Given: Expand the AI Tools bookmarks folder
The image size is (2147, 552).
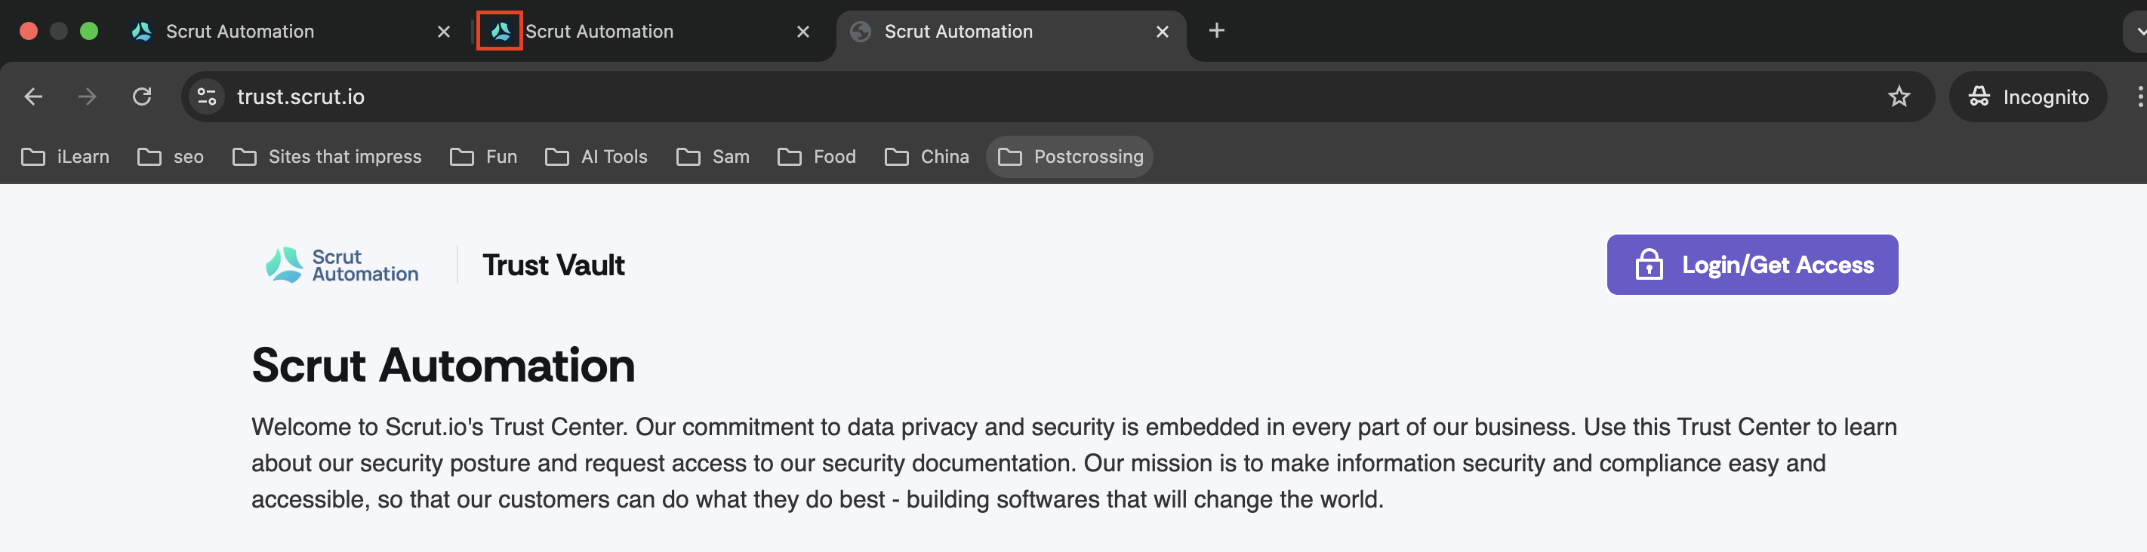Looking at the screenshot, I should coord(596,157).
